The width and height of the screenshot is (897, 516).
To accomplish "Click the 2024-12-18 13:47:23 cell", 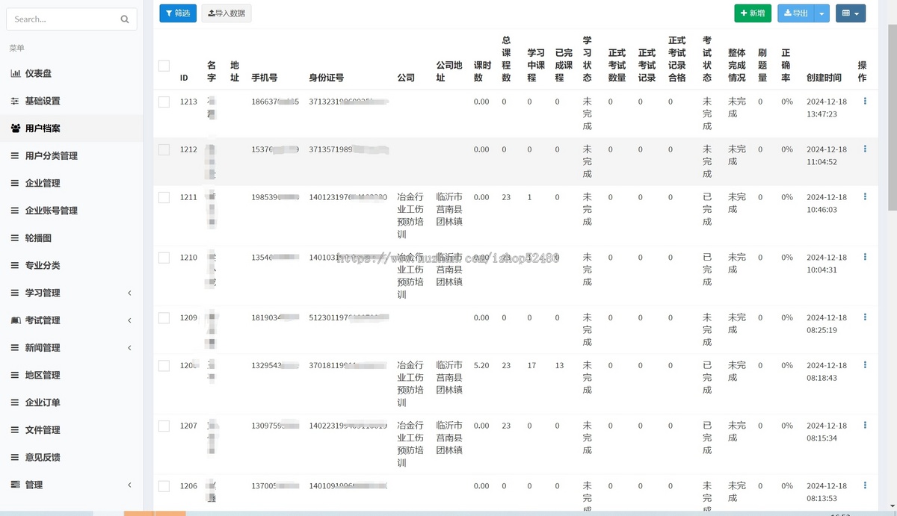I will 827,108.
